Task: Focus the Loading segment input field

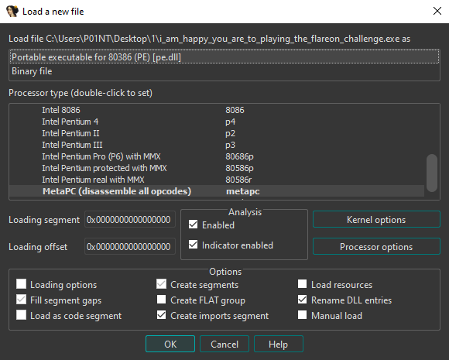Action: click(130, 220)
